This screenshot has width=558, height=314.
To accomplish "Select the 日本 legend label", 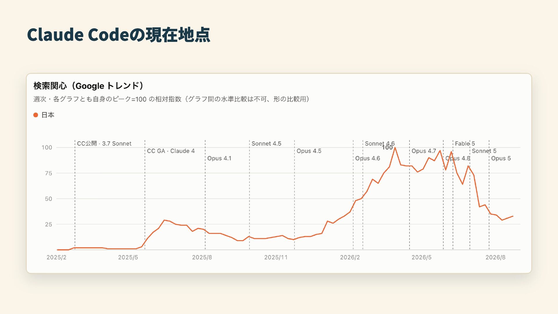I will 48,115.
